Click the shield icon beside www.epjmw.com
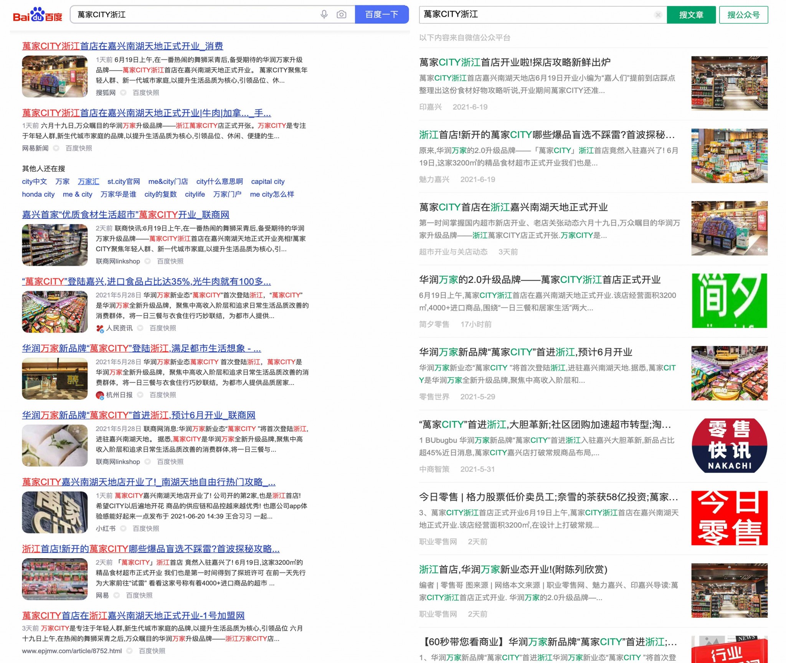 point(129,651)
